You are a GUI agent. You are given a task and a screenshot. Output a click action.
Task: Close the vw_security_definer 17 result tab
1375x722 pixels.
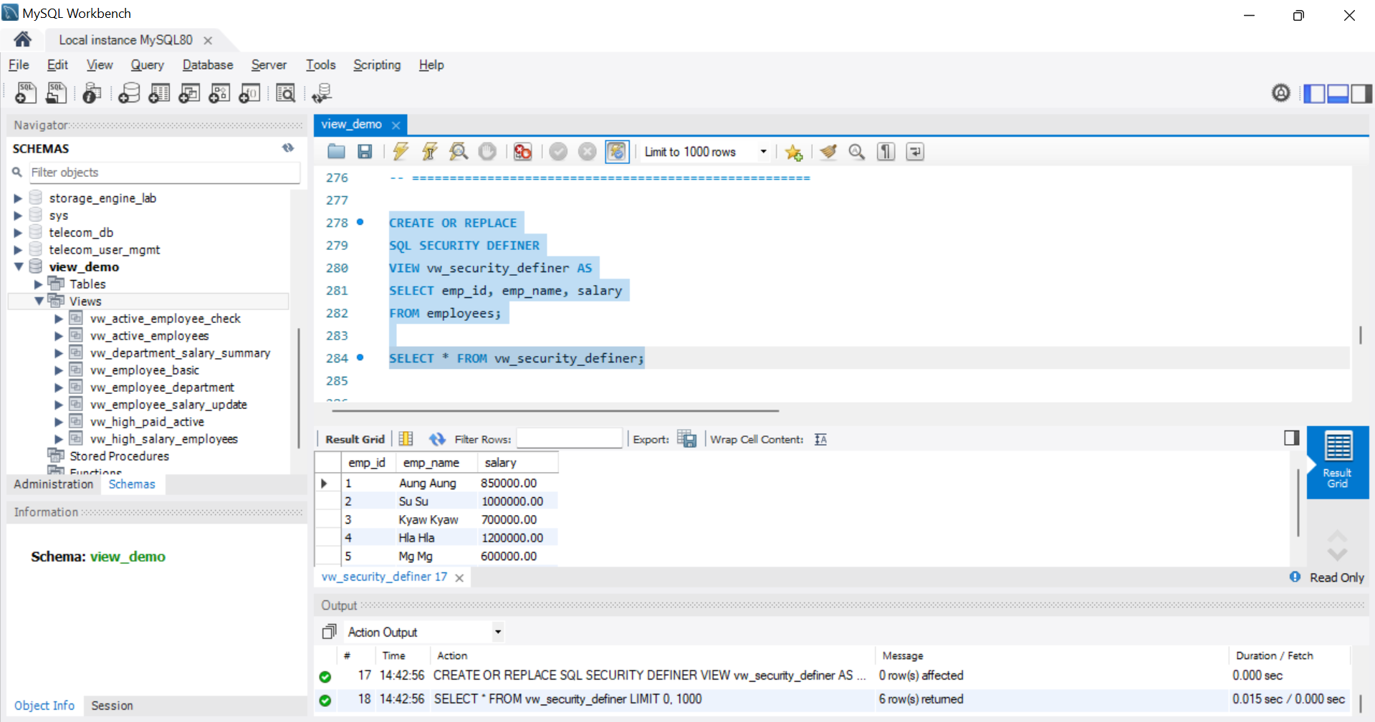(x=459, y=577)
